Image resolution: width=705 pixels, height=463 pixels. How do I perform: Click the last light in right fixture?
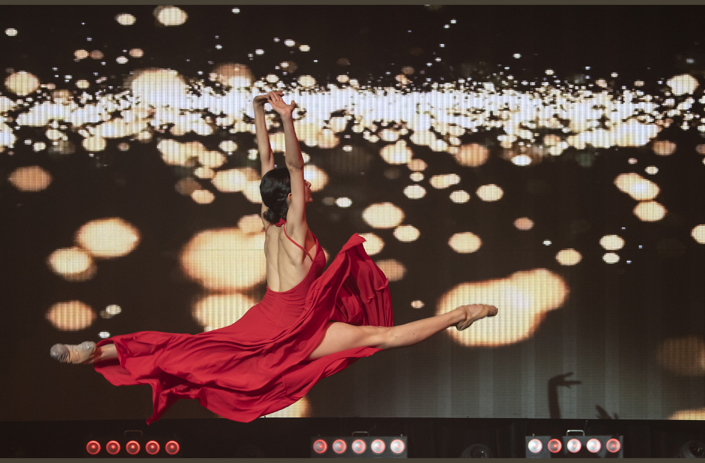pyautogui.click(x=612, y=445)
